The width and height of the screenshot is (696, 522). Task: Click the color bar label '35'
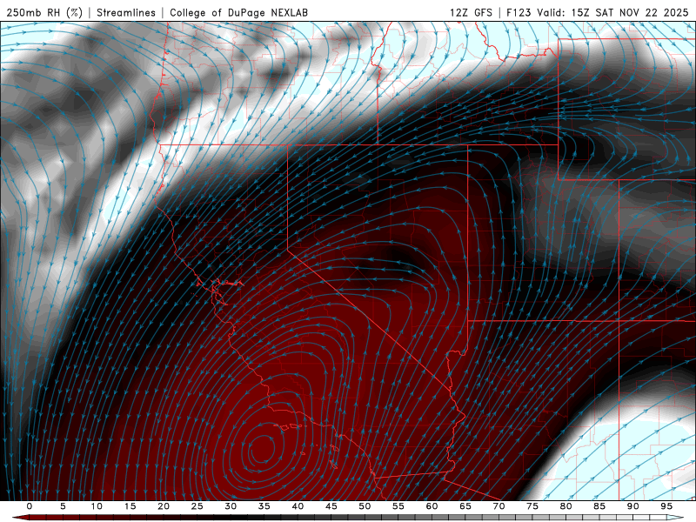(x=264, y=506)
